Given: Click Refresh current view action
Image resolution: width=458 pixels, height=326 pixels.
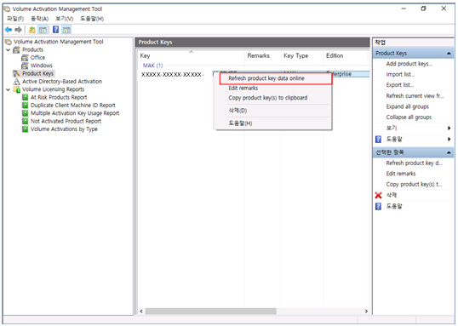Looking at the screenshot, I should (415, 96).
